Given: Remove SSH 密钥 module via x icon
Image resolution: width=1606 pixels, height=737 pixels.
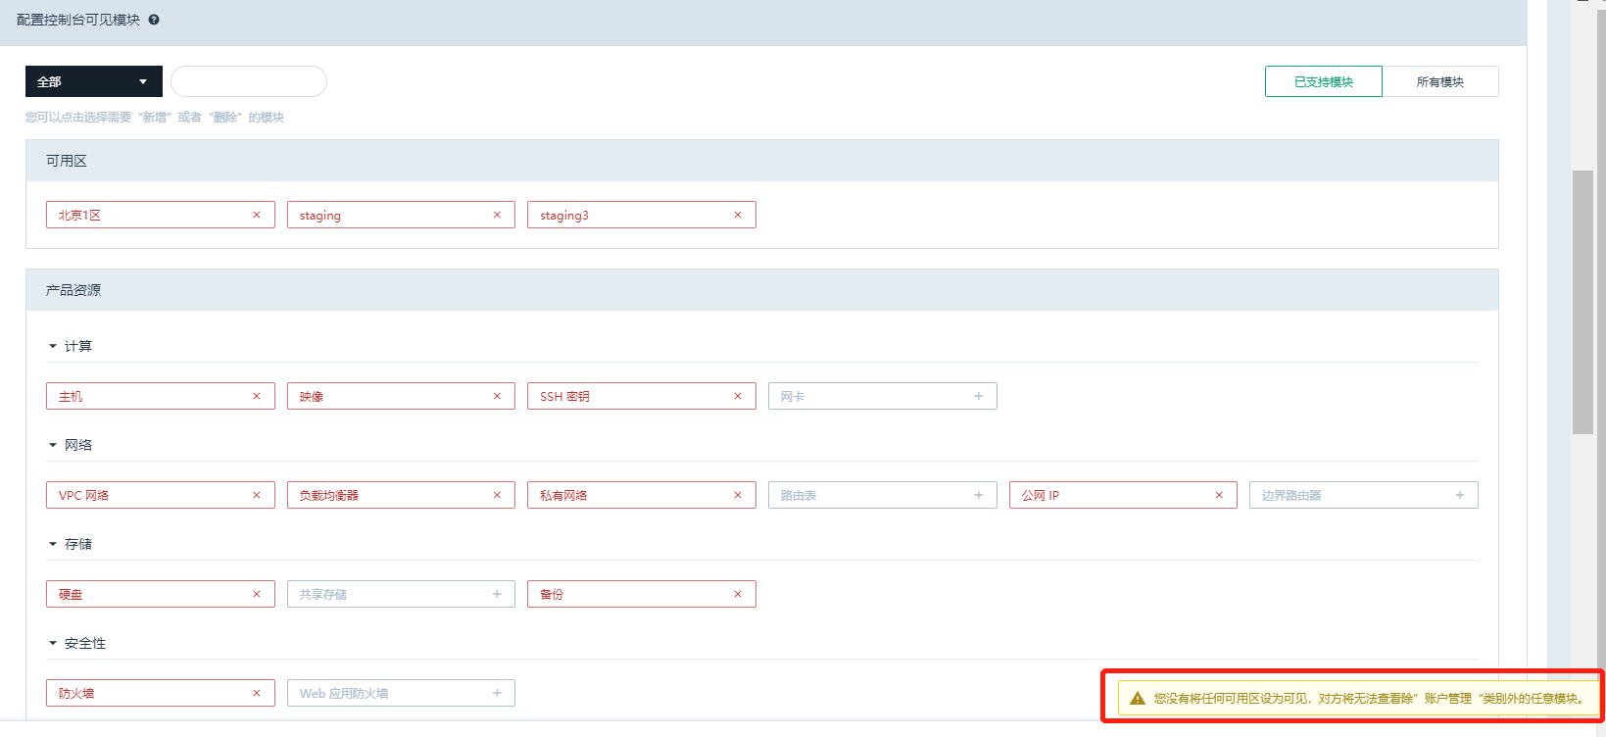Looking at the screenshot, I should (x=738, y=396).
